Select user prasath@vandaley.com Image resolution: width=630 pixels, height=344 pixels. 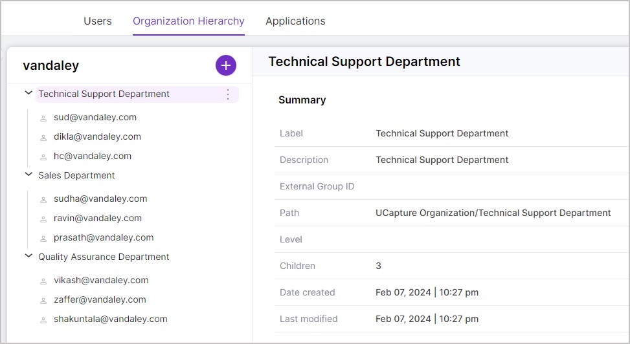[104, 237]
